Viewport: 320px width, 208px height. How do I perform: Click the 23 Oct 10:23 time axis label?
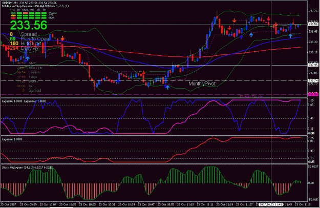(x=87, y=204)
